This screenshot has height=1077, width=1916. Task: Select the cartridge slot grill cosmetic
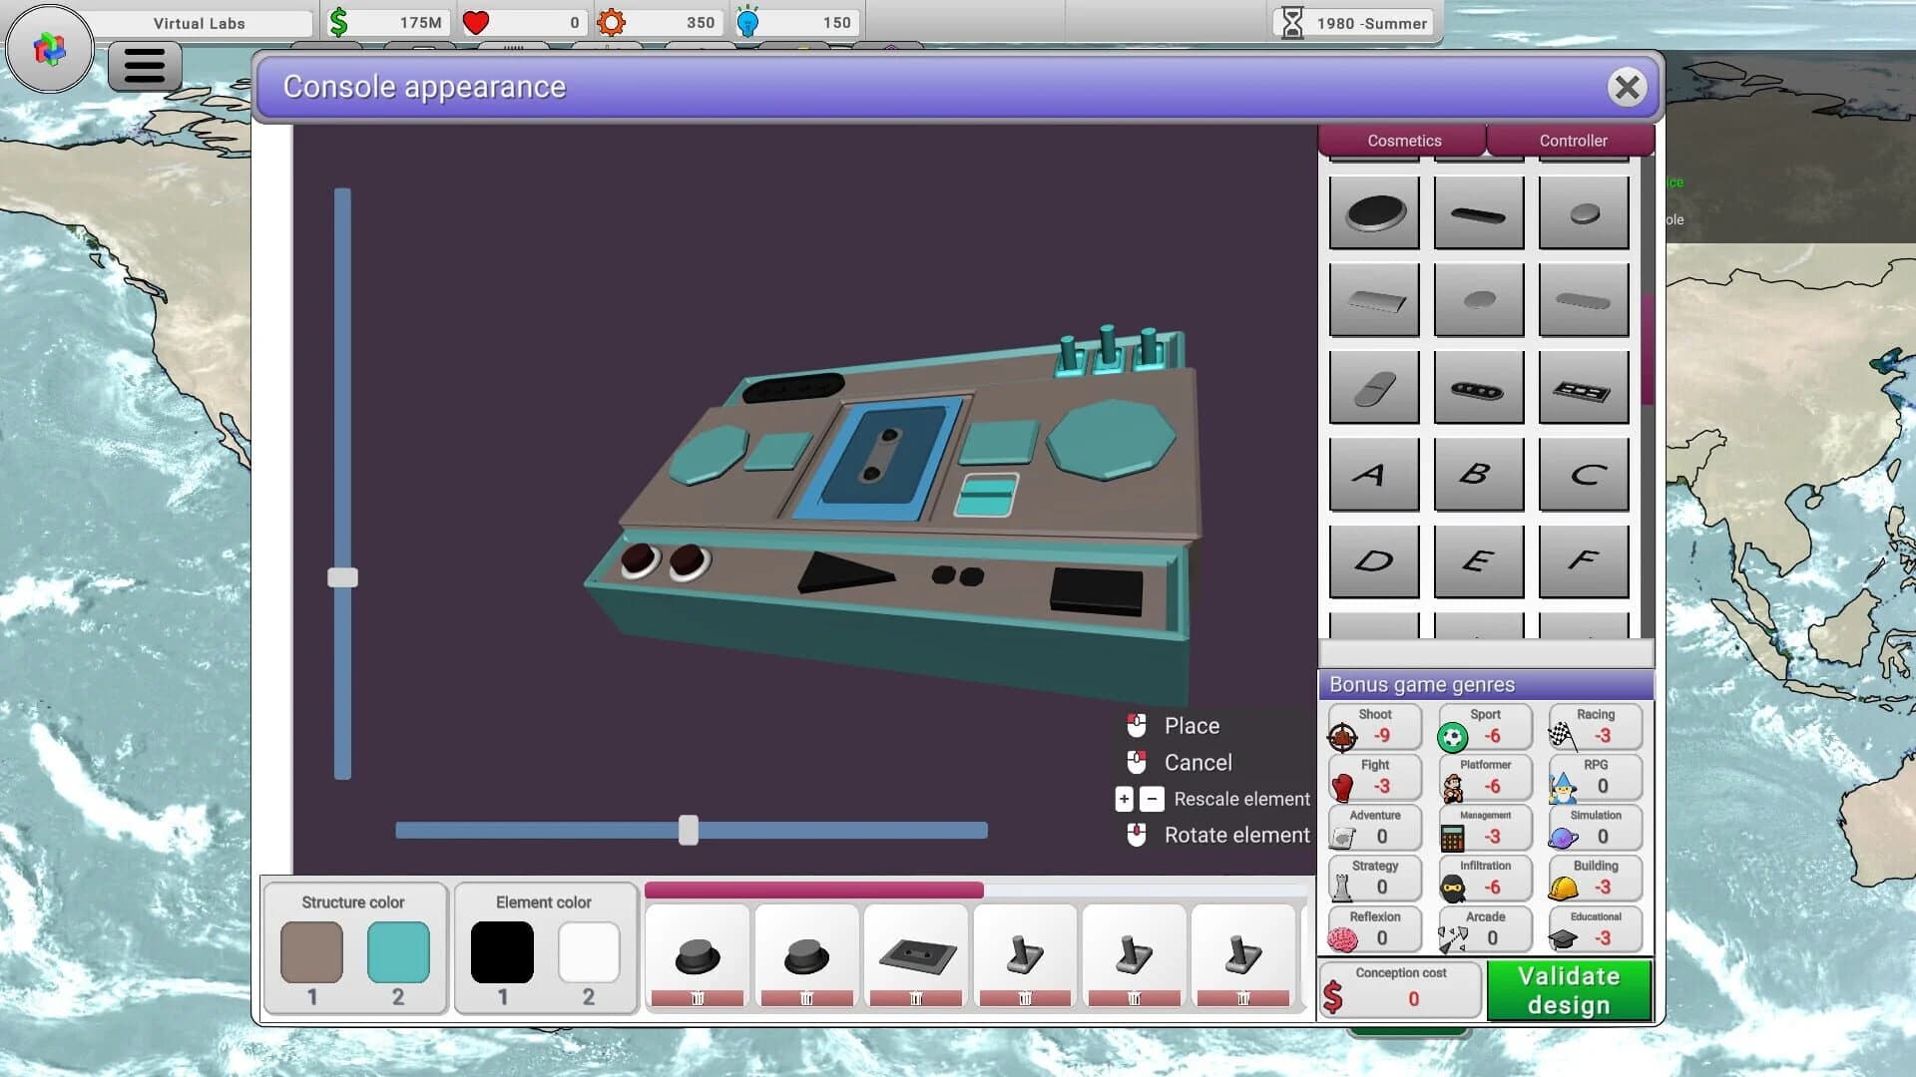(1585, 386)
